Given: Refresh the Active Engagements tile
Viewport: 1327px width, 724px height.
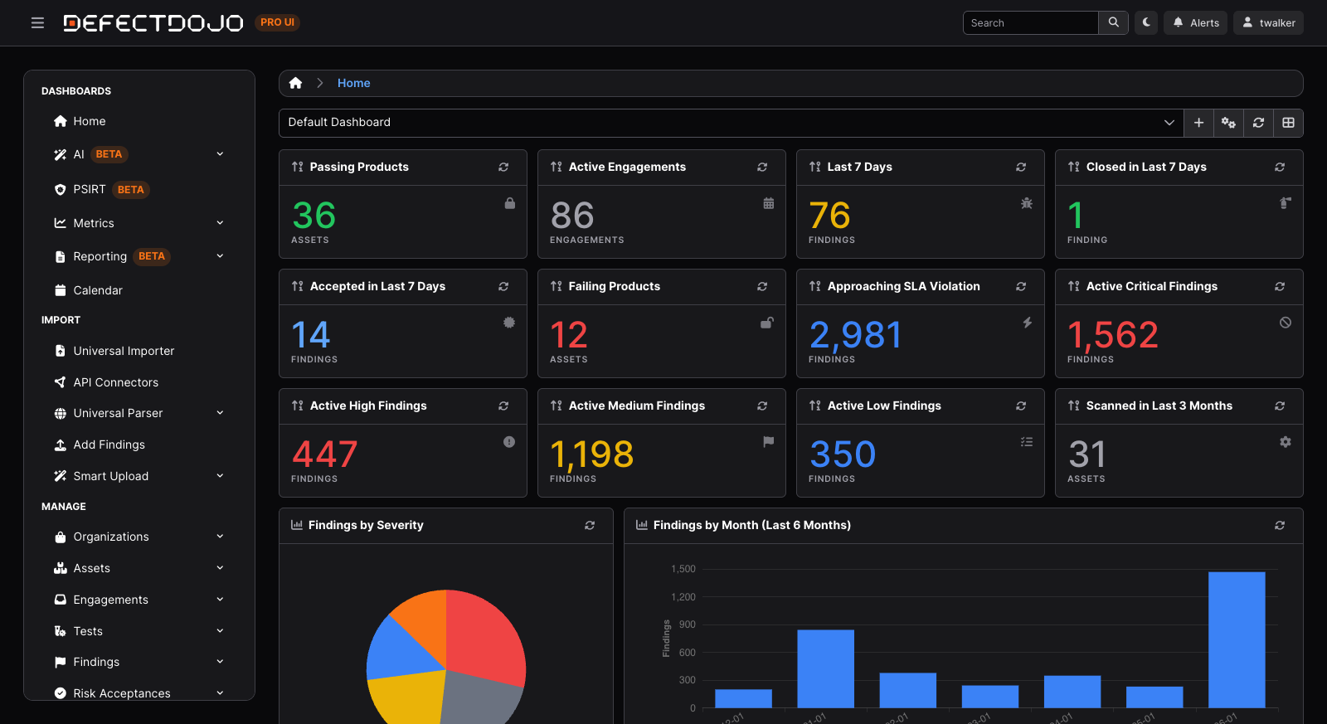Looking at the screenshot, I should (762, 168).
